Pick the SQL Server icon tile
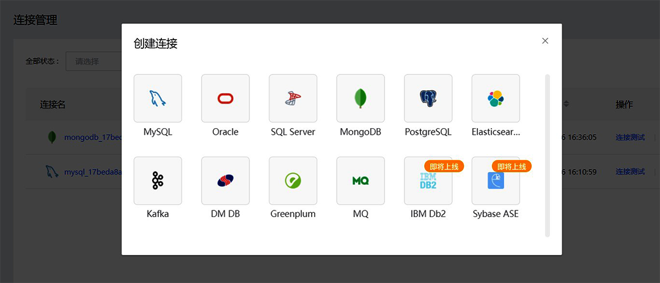This screenshot has width=660, height=283. pos(293,98)
